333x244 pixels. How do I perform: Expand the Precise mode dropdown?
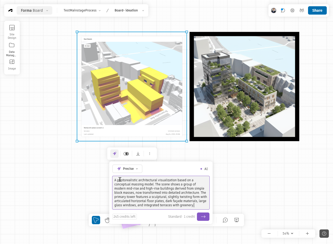tap(127, 169)
